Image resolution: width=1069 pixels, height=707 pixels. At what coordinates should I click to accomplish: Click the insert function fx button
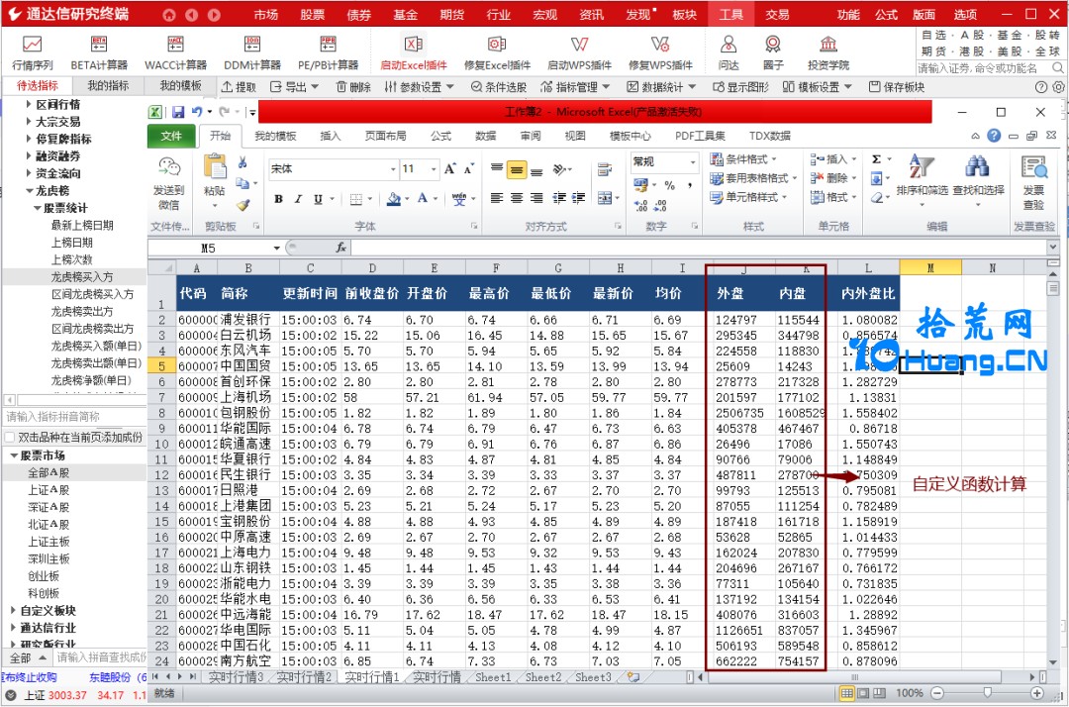click(x=340, y=248)
